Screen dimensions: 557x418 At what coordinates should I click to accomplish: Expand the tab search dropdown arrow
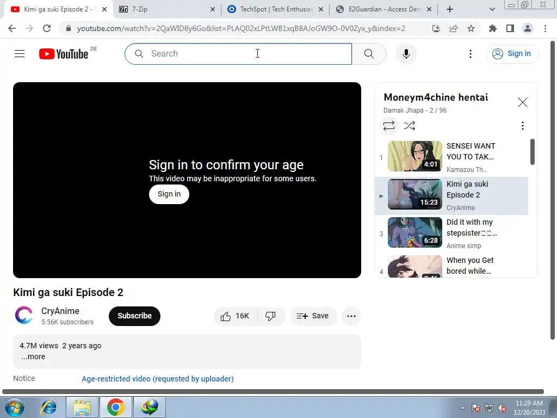(x=492, y=9)
